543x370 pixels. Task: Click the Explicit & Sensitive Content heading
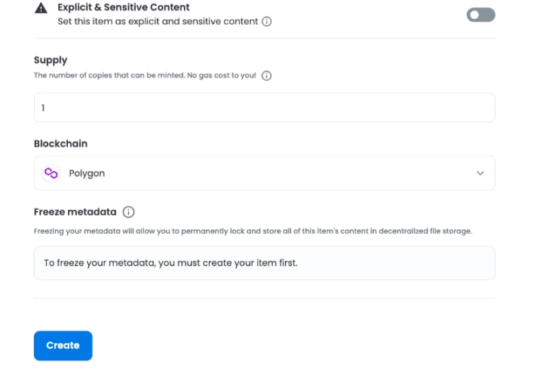[124, 8]
